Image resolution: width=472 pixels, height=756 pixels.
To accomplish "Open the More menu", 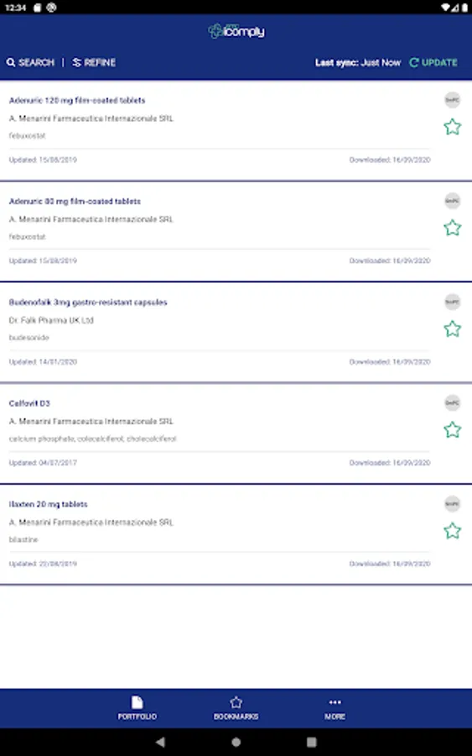I will (x=335, y=708).
